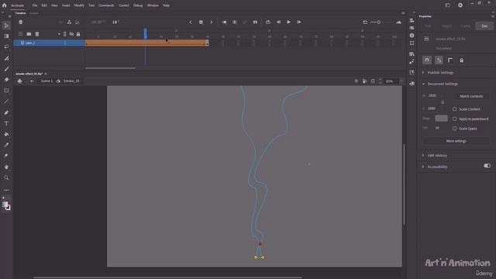Viewport: 496px width, 279px height.
Task: Open the Commands menu
Action: click(x=106, y=5)
